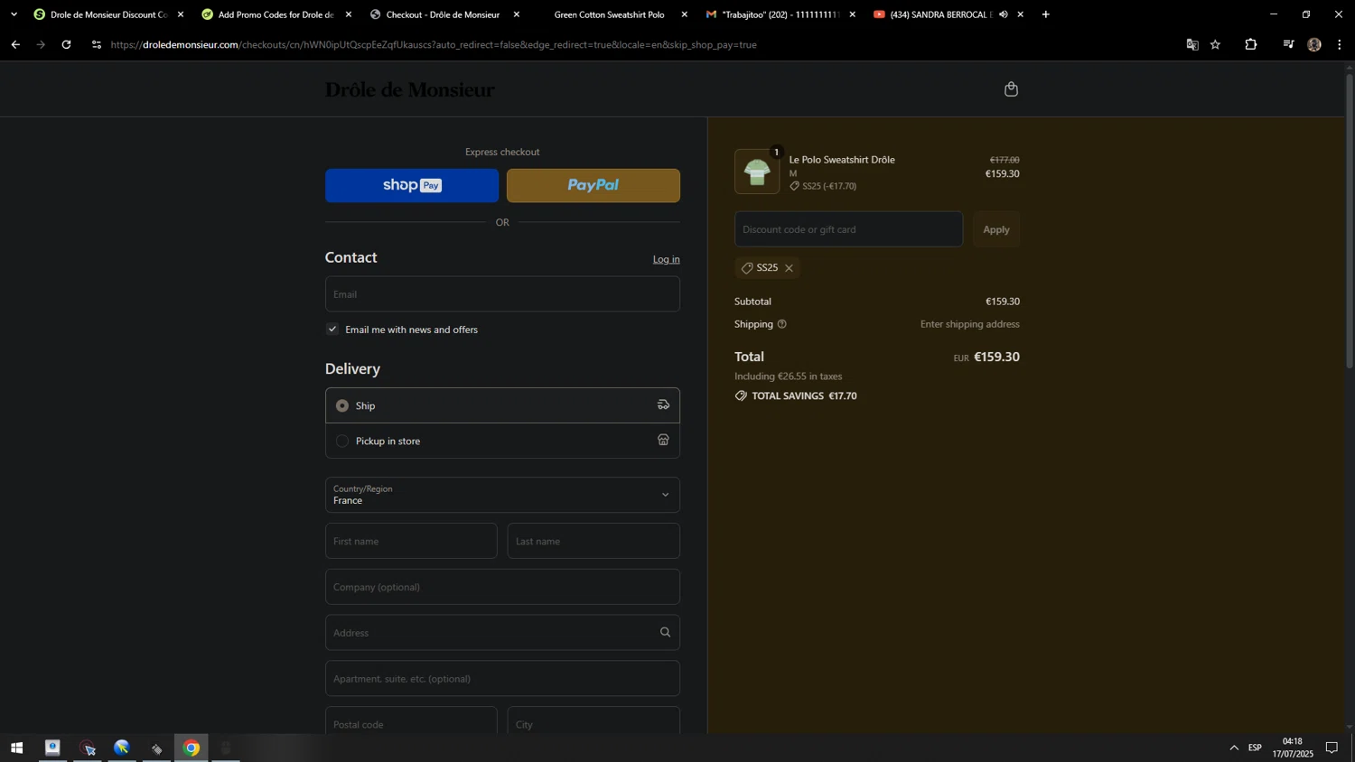Click the page vertical scrollbar
This screenshot has width=1355, height=762.
(x=1350, y=221)
